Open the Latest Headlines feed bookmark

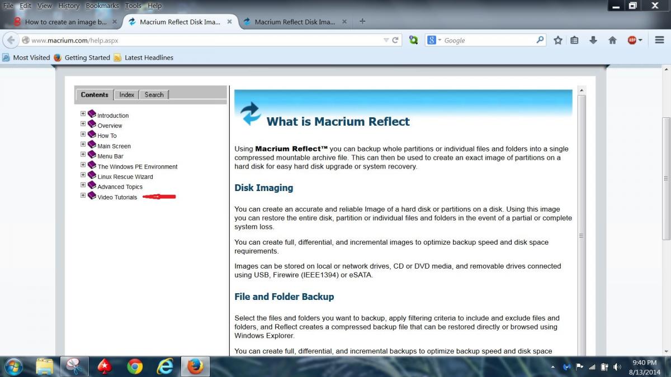pyautogui.click(x=143, y=58)
